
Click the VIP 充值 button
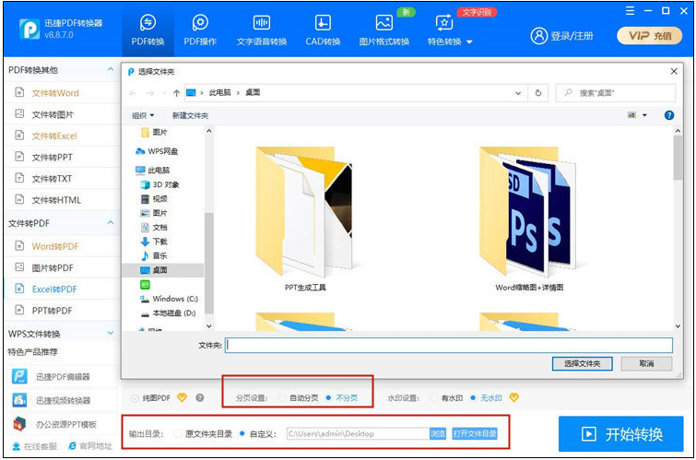(x=649, y=36)
